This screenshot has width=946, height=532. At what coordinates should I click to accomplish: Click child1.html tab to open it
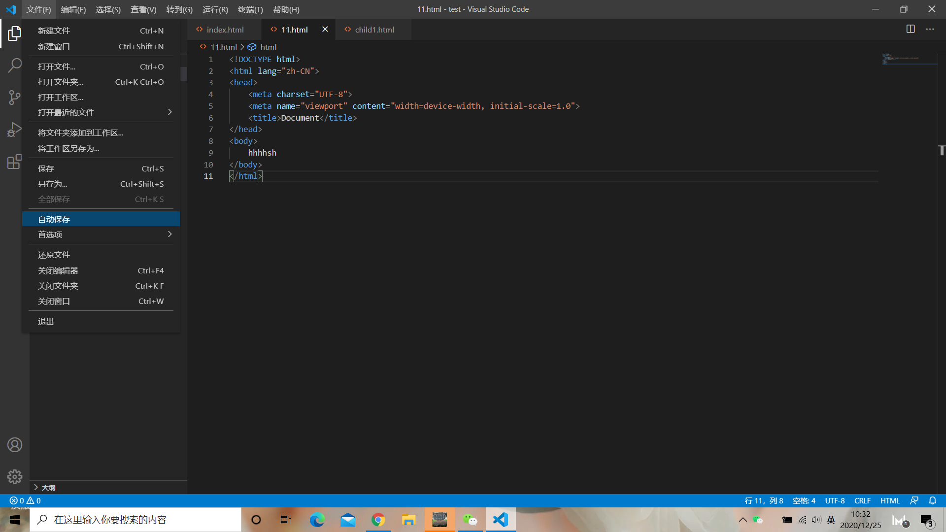click(375, 29)
